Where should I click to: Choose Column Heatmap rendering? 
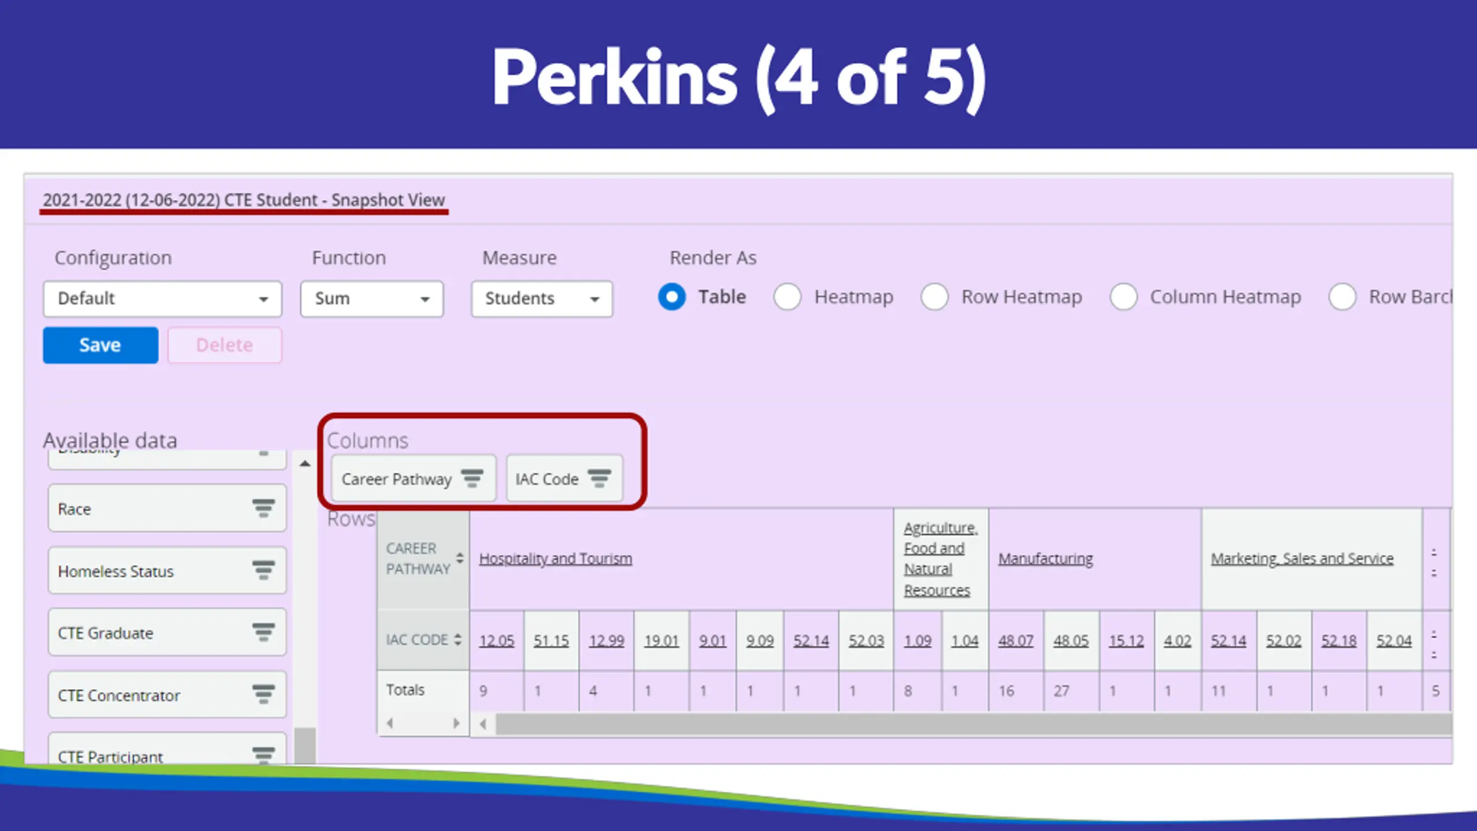pos(1123,297)
